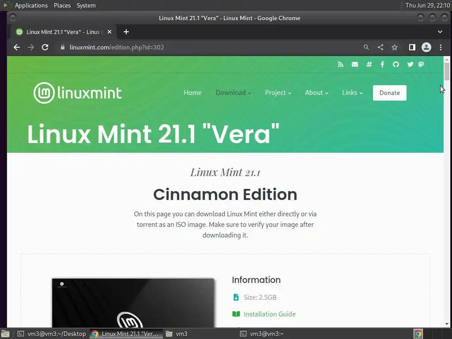The width and height of the screenshot is (452, 339).
Task: Open a new tab with the plus button
Action: coord(126,32)
